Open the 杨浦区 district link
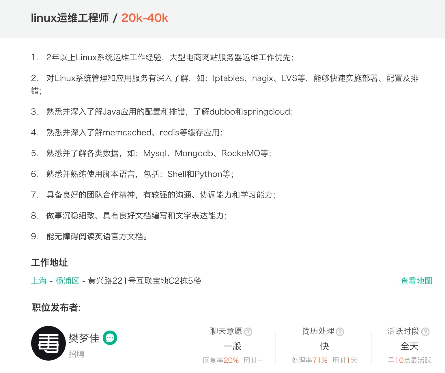 (67, 281)
